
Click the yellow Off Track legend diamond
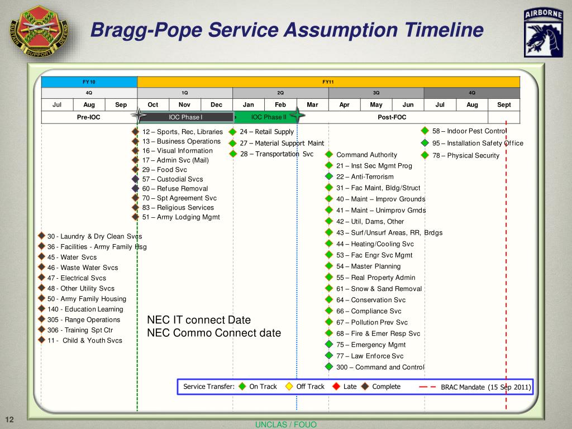tap(289, 387)
